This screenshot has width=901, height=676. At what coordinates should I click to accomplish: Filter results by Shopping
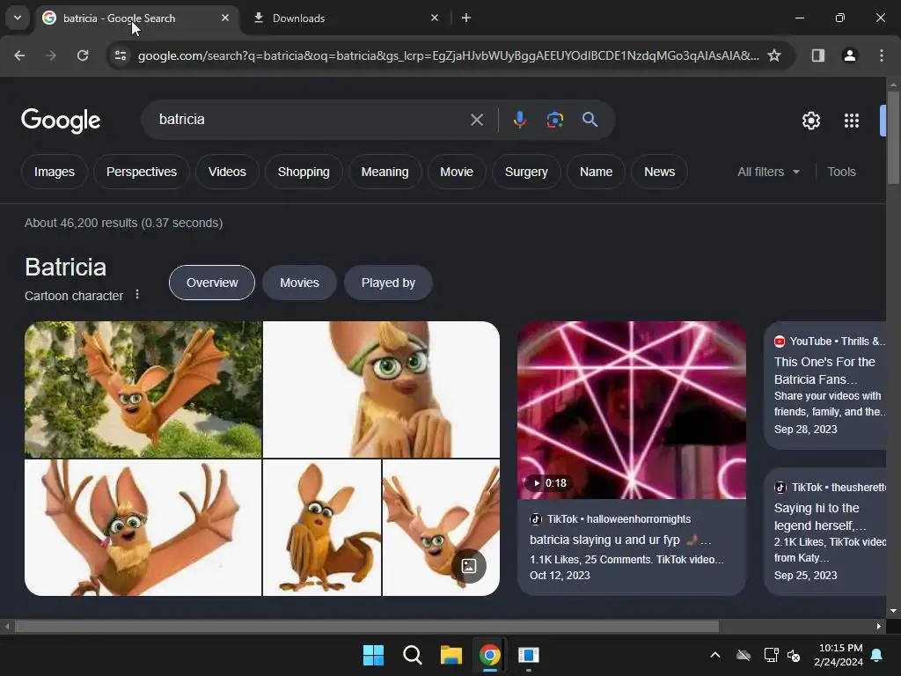tap(304, 172)
